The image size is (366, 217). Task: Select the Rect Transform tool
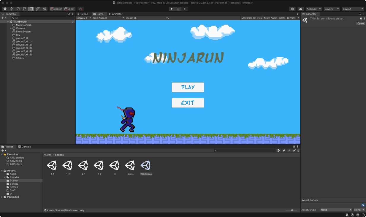click(x=31, y=9)
